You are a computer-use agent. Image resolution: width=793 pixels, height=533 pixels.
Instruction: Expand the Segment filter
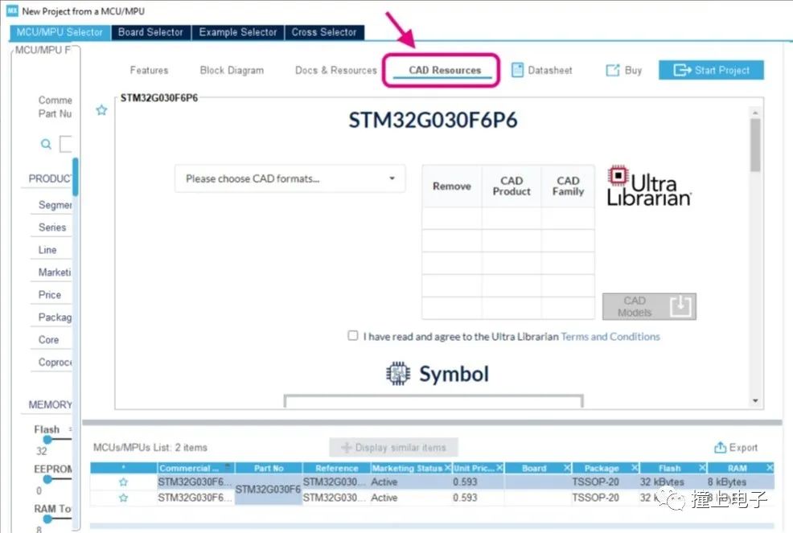pyautogui.click(x=55, y=205)
